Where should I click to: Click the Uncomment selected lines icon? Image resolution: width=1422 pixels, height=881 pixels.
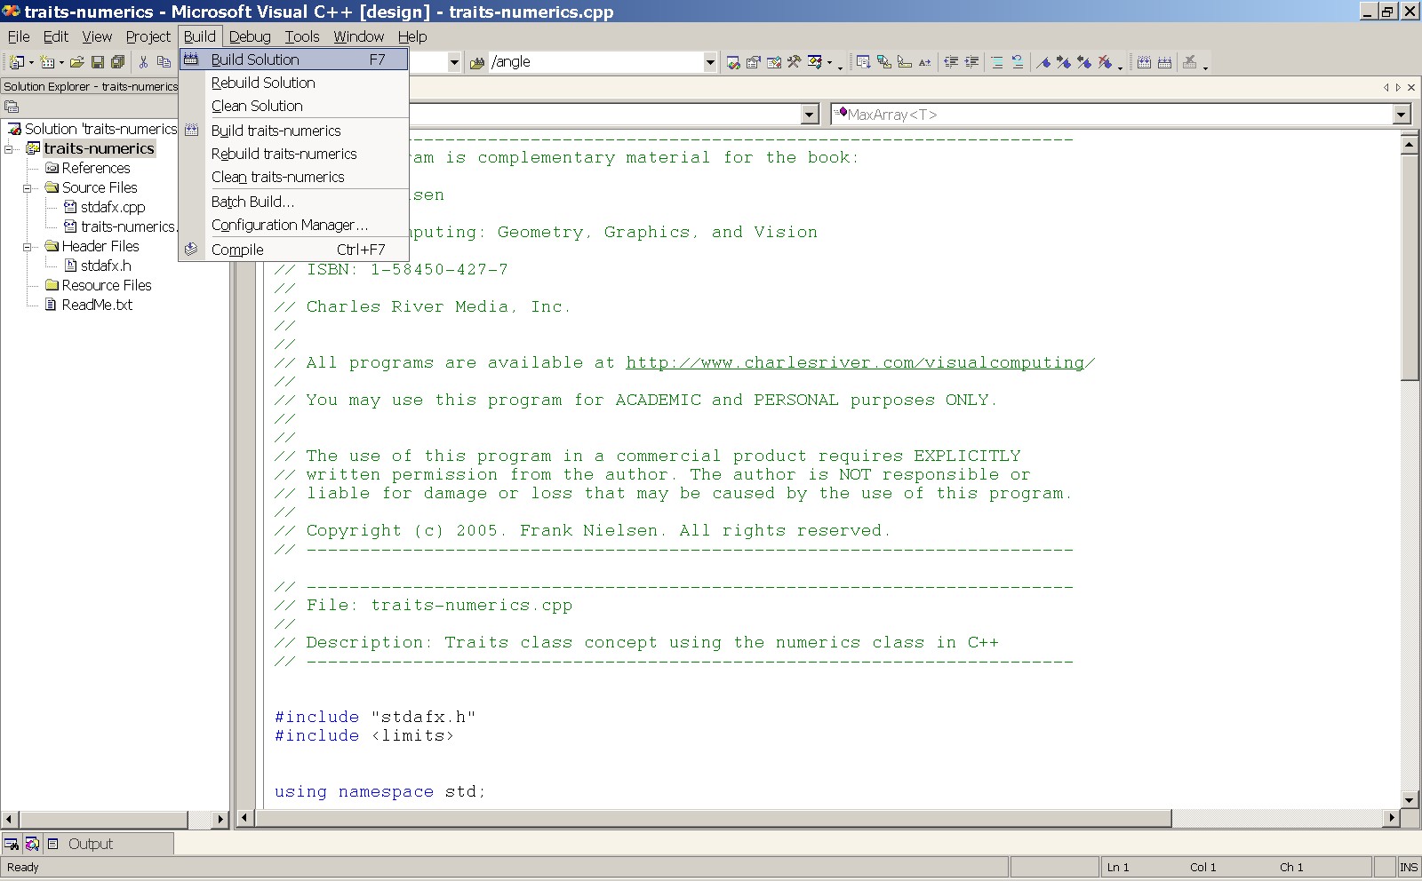pos(1018,62)
